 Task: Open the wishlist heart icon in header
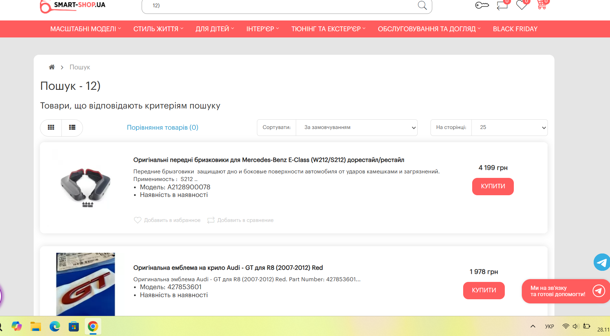click(521, 5)
